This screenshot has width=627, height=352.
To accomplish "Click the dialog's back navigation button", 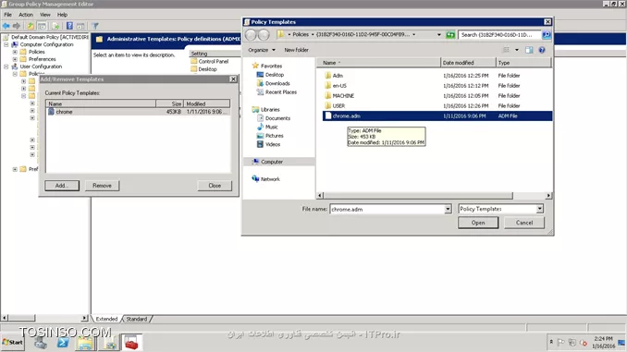I will click(251, 35).
